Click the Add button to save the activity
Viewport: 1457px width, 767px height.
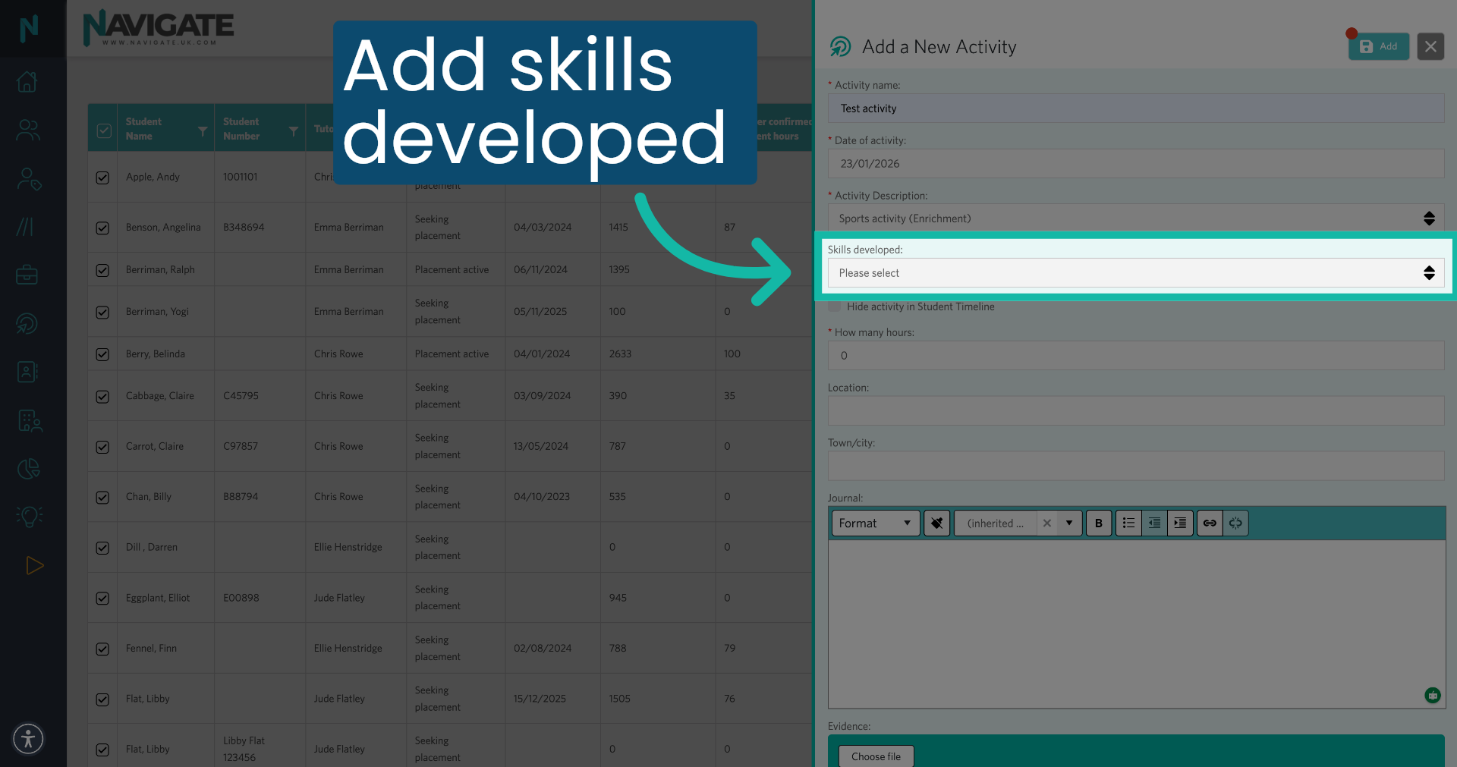point(1378,46)
